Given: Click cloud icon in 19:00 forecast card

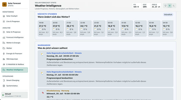Looking at the screenshot, I should (40, 29).
